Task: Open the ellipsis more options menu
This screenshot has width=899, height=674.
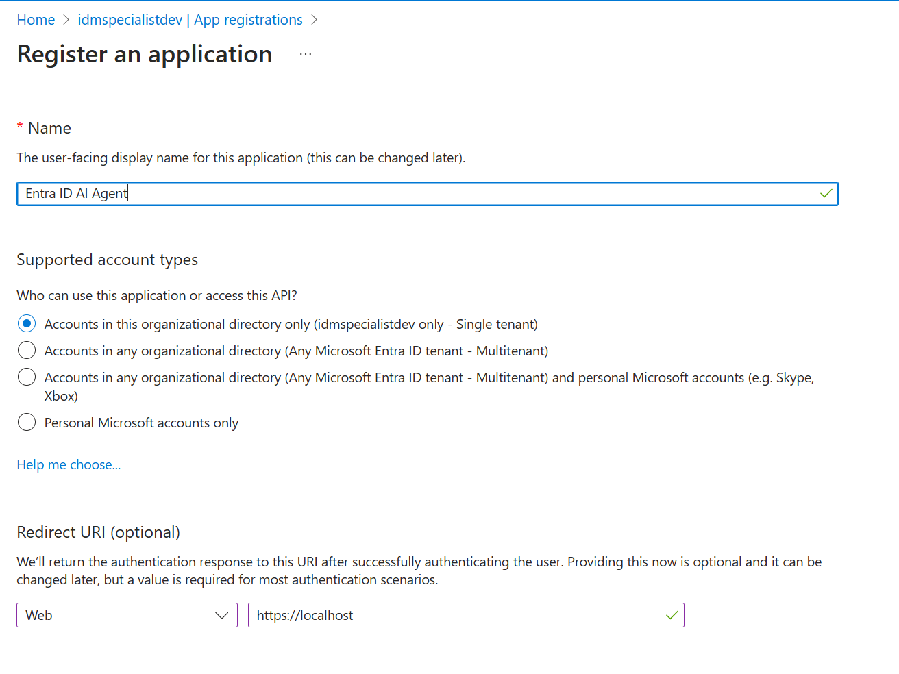Action: 306,54
